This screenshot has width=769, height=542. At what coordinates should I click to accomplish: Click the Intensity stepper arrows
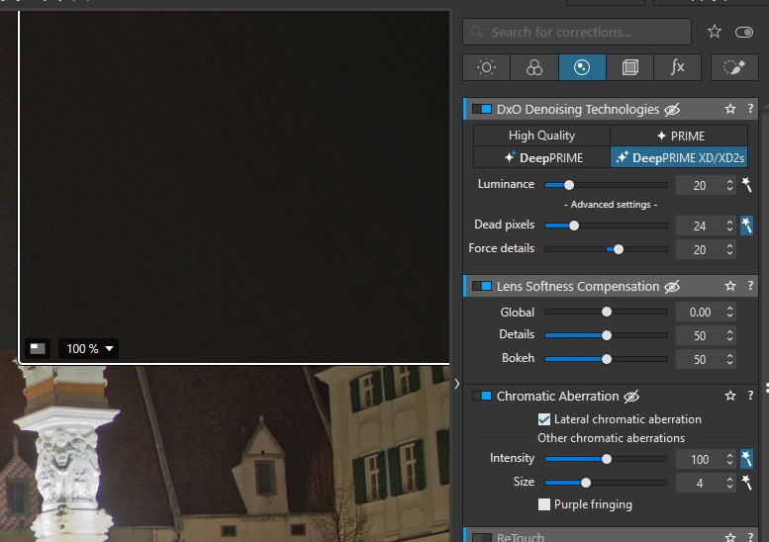click(729, 459)
